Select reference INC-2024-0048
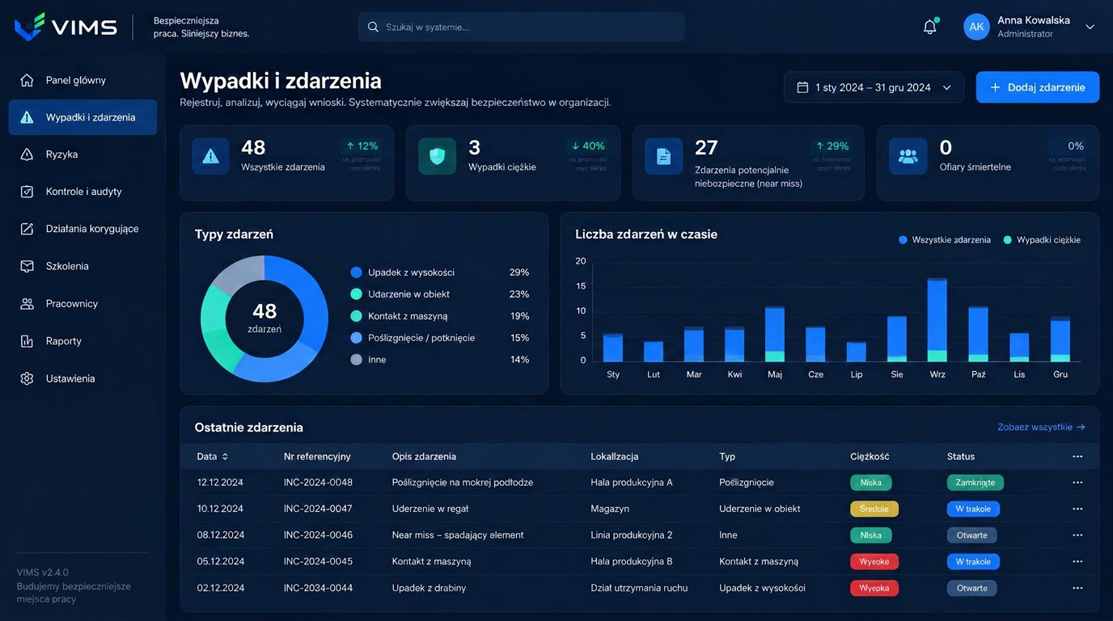This screenshot has width=1113, height=621. 318,483
